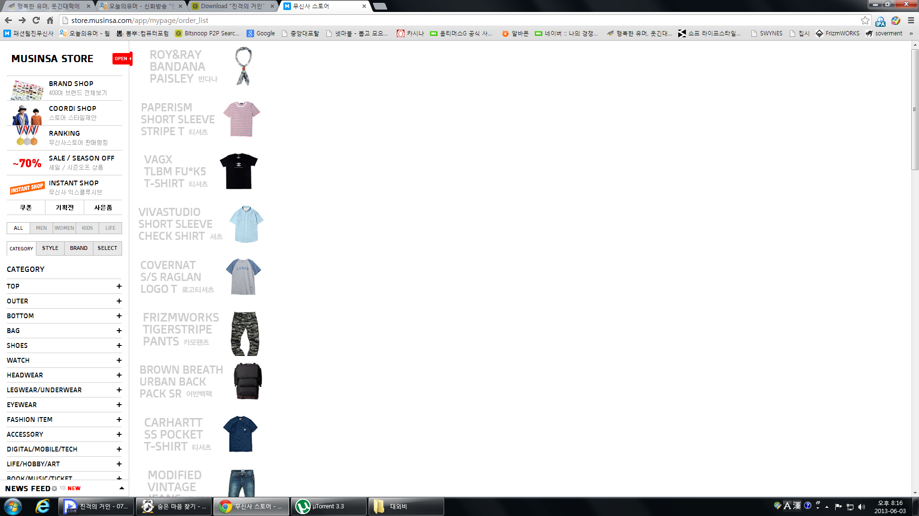
Task: Click the RANKING medals icon
Action: pyautogui.click(x=27, y=135)
